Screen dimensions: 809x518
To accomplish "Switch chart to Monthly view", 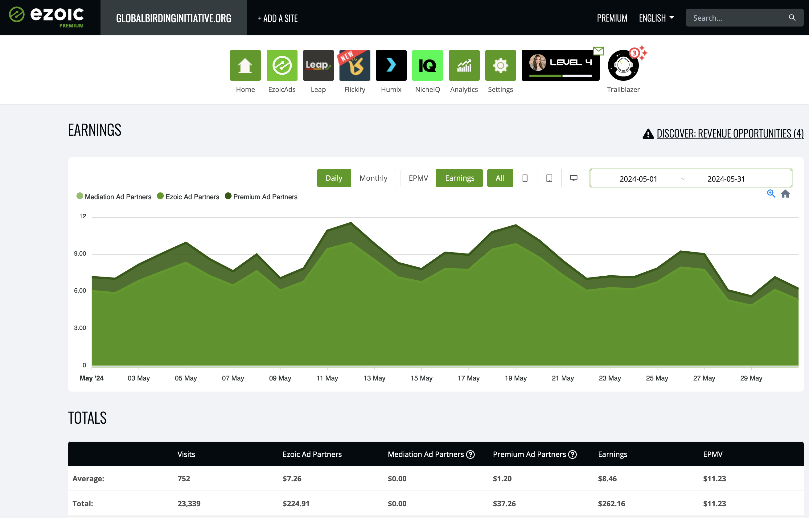I will point(373,178).
